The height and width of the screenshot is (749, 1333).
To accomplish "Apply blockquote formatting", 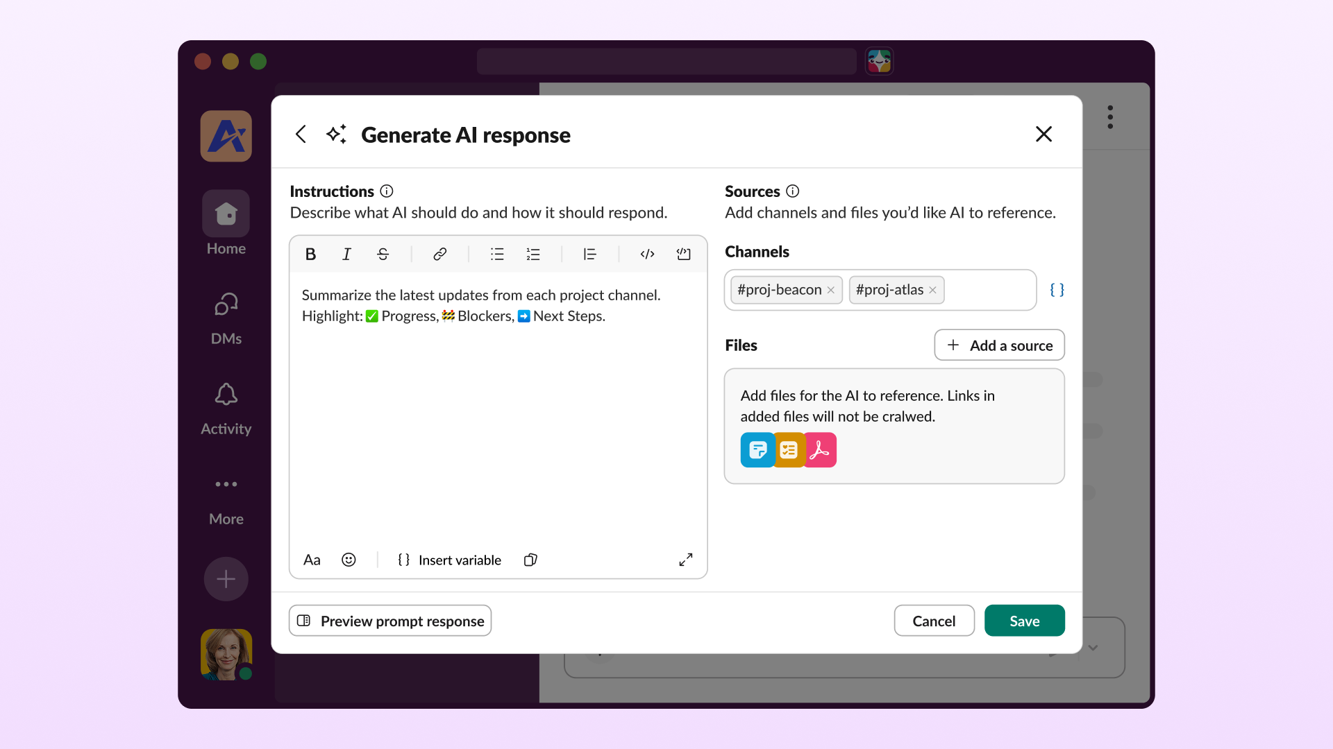I will [589, 255].
